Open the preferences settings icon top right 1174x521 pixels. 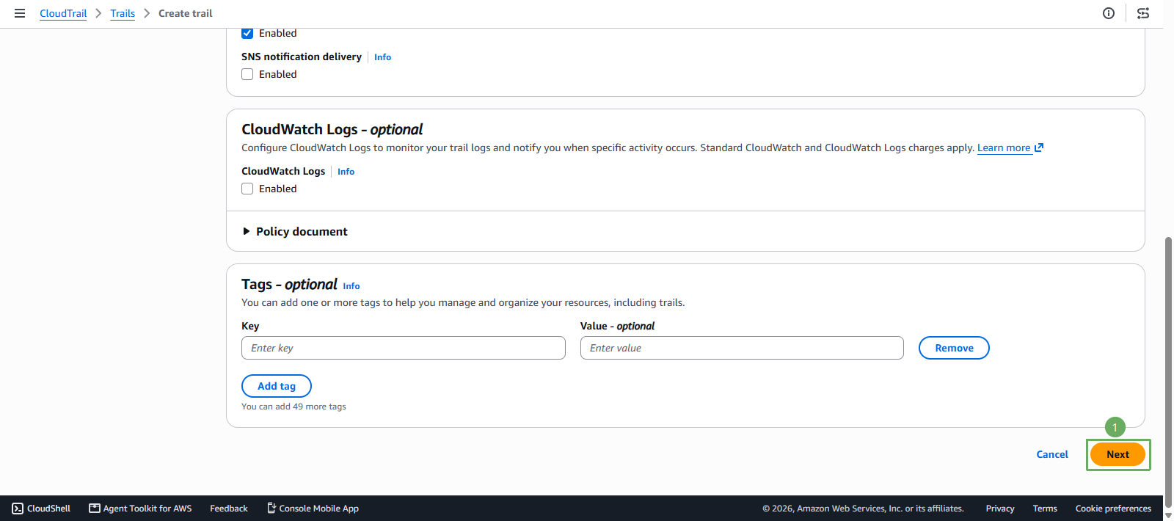click(1143, 13)
